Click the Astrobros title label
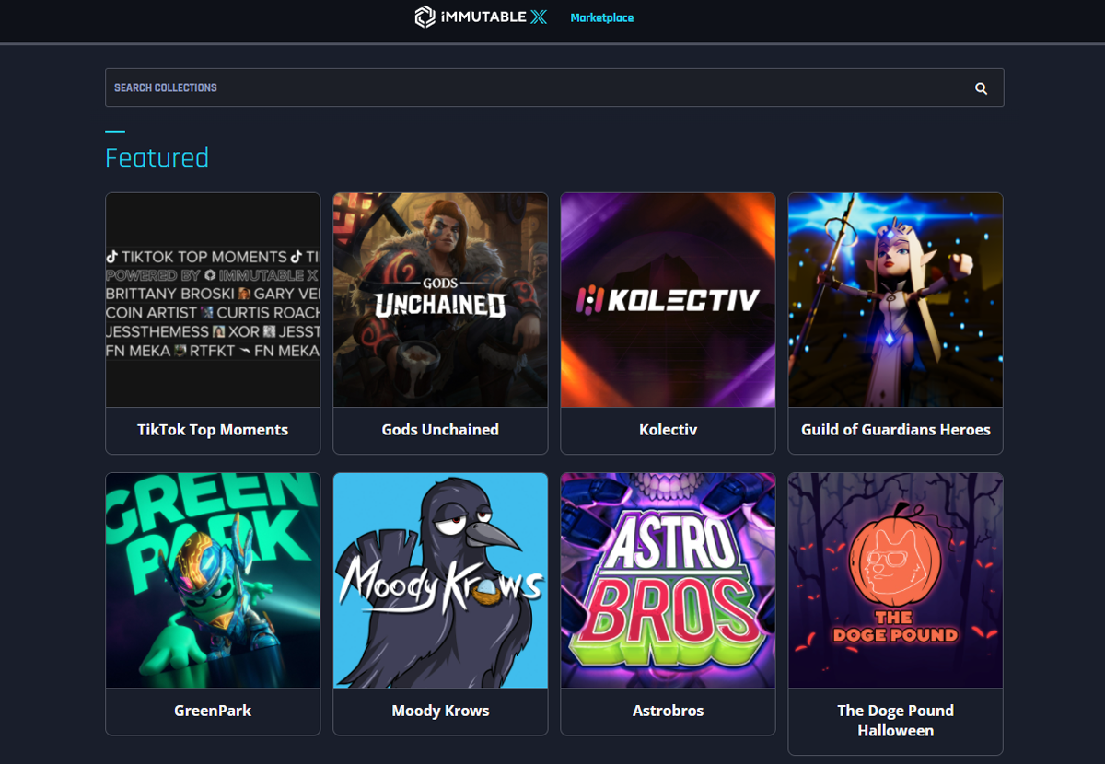Image resolution: width=1105 pixels, height=764 pixels. coord(668,711)
